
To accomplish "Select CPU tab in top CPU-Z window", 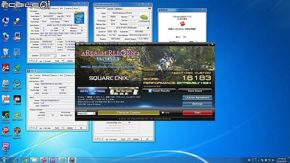I will click(31, 8).
